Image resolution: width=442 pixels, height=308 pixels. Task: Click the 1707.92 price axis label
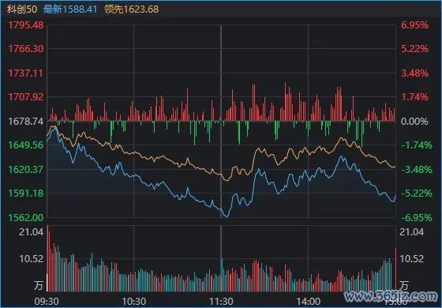[26, 97]
